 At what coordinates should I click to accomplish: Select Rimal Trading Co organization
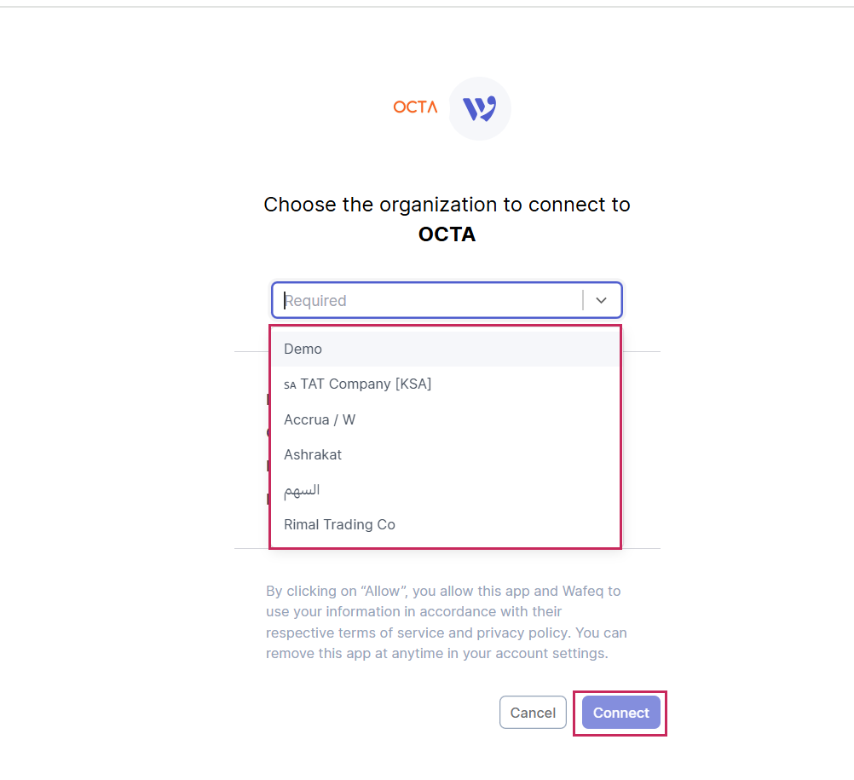coord(339,524)
